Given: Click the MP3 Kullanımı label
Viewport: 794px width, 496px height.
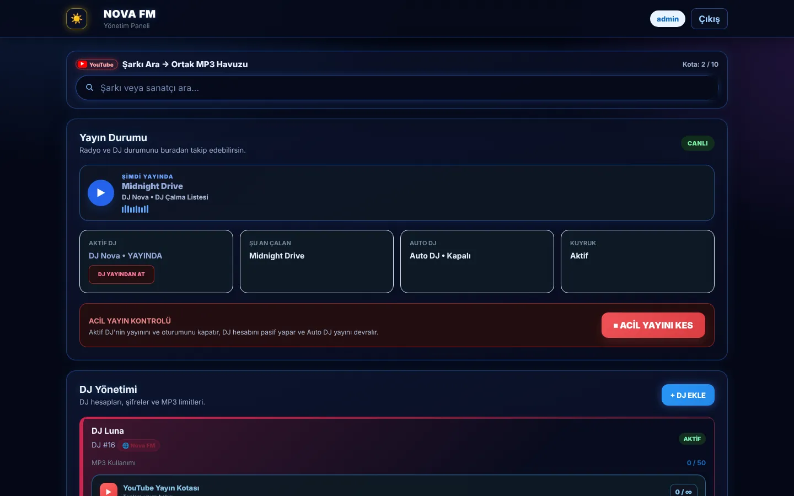Looking at the screenshot, I should [x=114, y=463].
